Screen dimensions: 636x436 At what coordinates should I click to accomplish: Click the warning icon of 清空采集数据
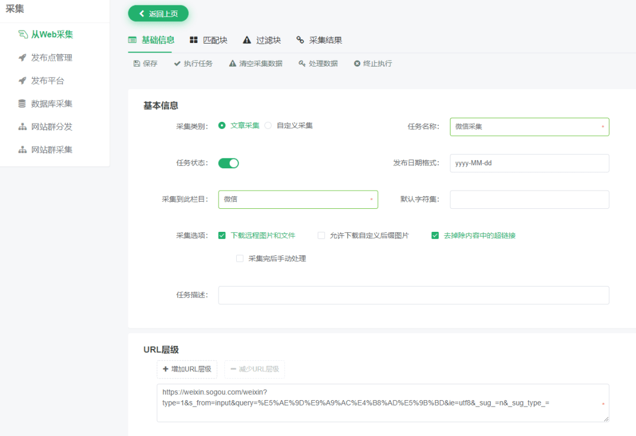click(x=233, y=63)
